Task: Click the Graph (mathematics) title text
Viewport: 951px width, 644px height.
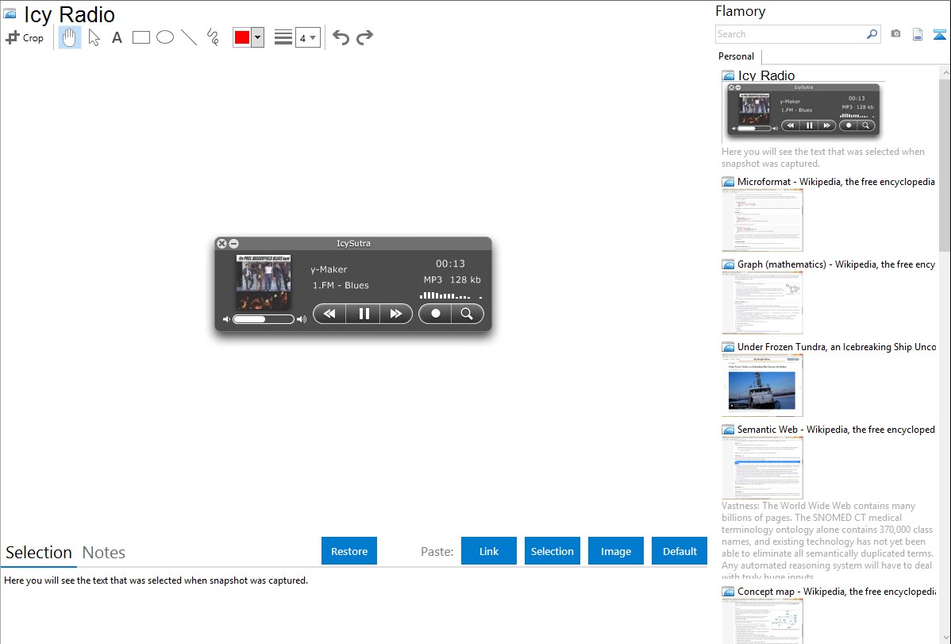Action: [836, 264]
